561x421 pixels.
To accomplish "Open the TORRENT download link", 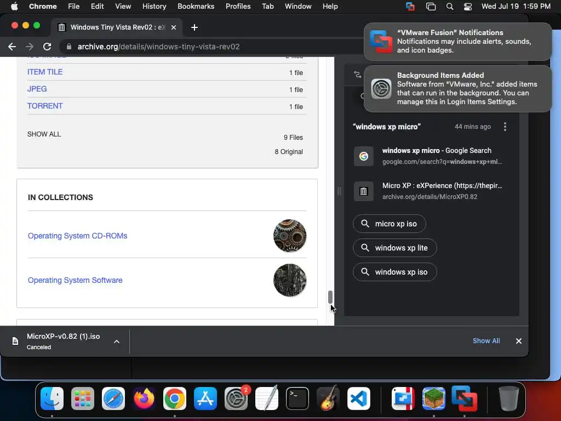I will pos(45,106).
